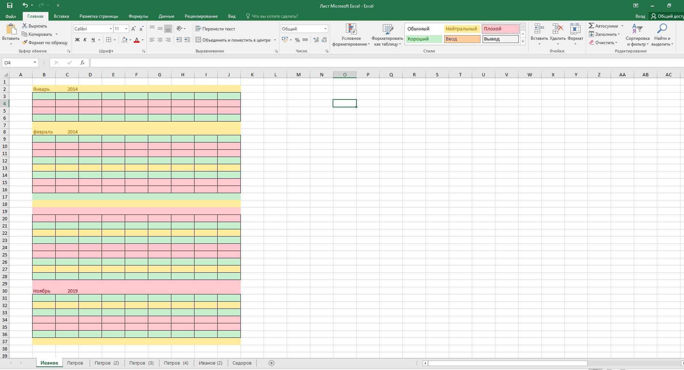The height and width of the screenshot is (370, 684).
Task: Click the Paste (Вставить) clipboard icon
Action: pyautogui.click(x=11, y=30)
